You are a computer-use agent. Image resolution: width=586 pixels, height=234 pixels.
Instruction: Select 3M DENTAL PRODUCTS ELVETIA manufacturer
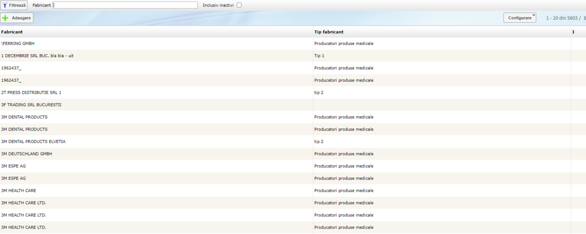click(x=33, y=141)
